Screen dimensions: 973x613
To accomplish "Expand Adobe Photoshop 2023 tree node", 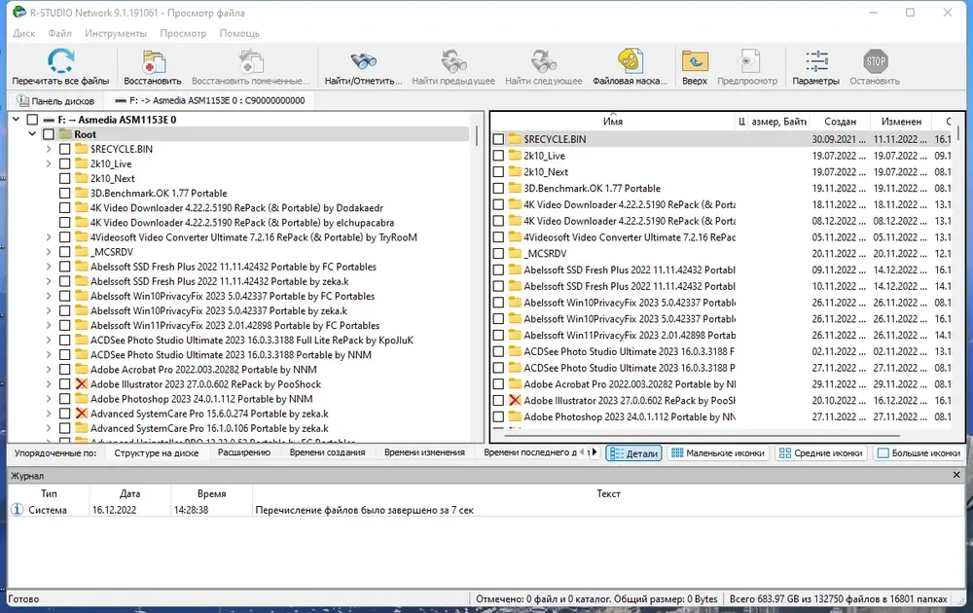I will 49,399.
